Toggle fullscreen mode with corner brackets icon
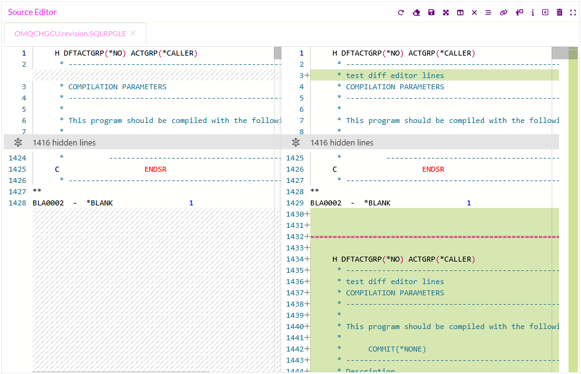The width and height of the screenshot is (581, 374). pyautogui.click(x=573, y=12)
